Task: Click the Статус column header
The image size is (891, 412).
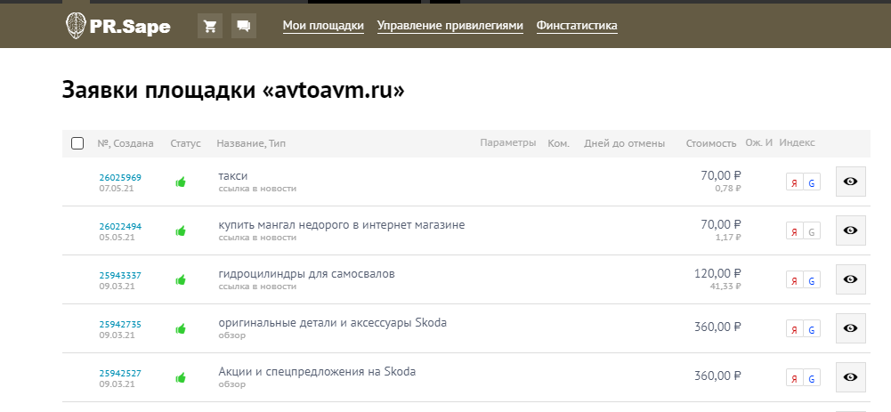Action: 186,143
